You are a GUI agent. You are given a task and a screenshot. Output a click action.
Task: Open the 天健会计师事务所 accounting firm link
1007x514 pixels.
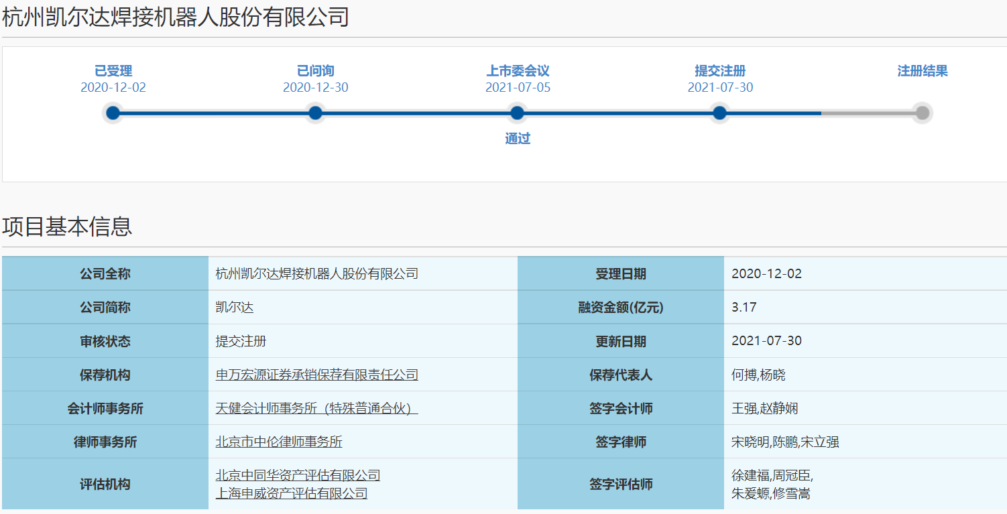[316, 408]
